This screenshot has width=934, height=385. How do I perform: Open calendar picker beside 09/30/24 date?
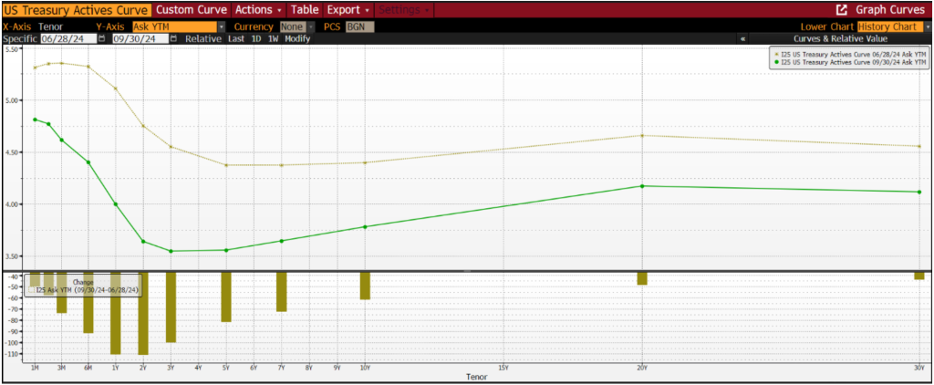point(173,38)
